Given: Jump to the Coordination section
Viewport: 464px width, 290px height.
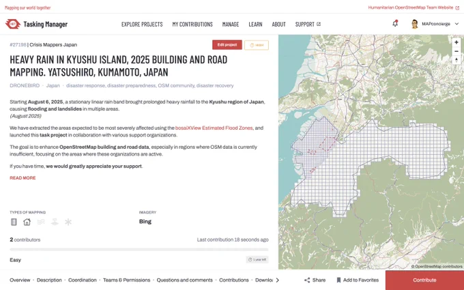Looking at the screenshot, I should 83,280.
